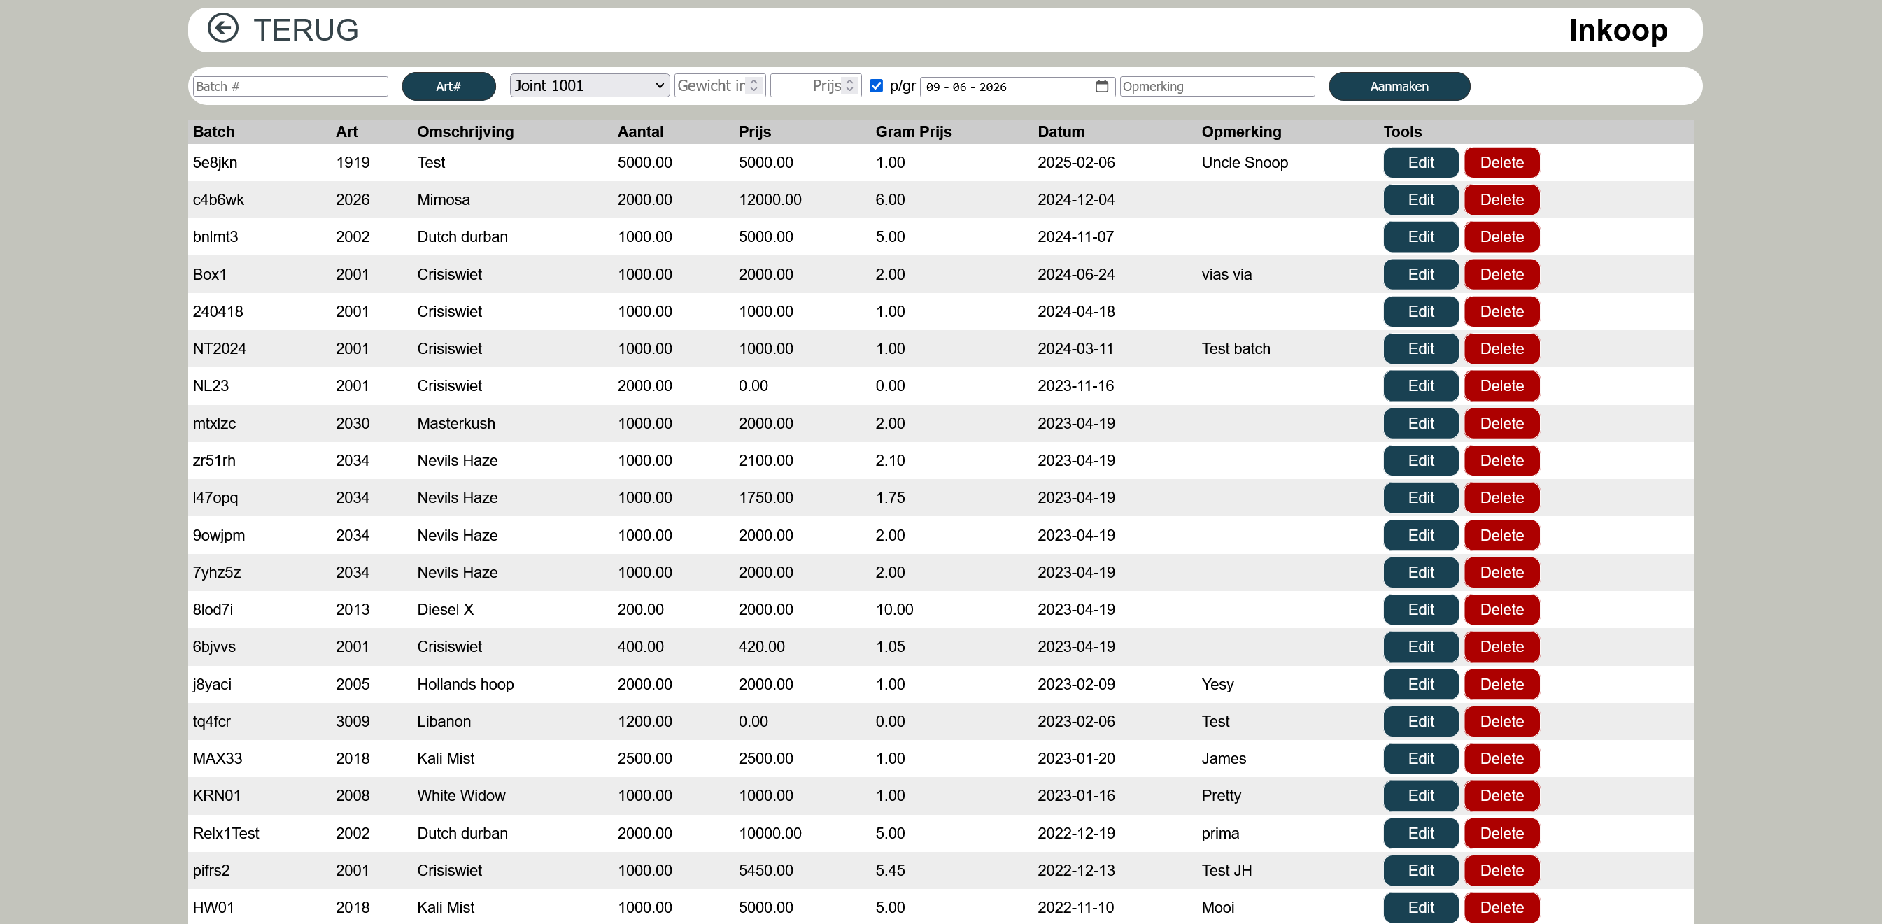
Task: Delete the Box1 batch
Action: (1501, 274)
